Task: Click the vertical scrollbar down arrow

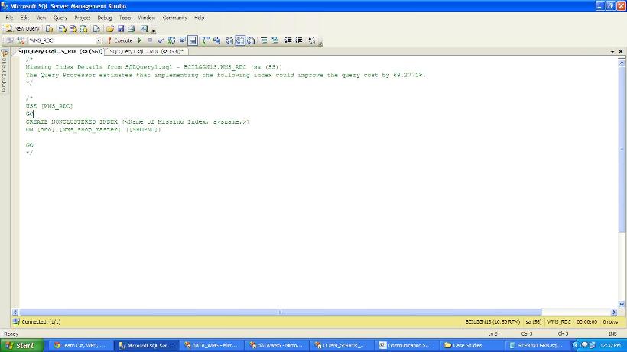Action: click(x=622, y=304)
